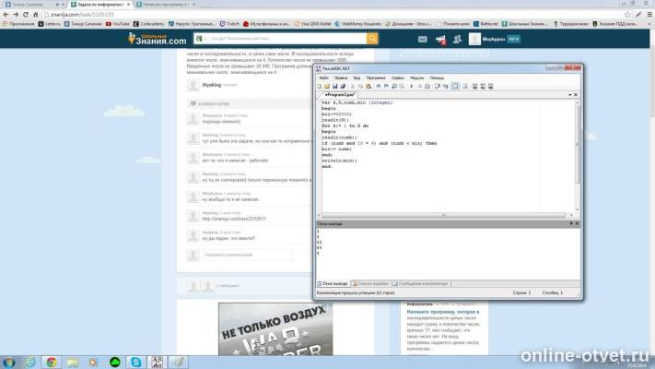Open the editor tab list dropdown arrow
The height and width of the screenshot is (369, 655).
coord(569,95)
